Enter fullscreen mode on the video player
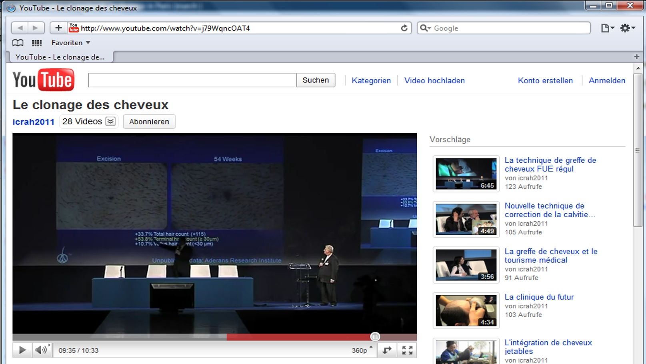This screenshot has width=646, height=364. pyautogui.click(x=407, y=350)
